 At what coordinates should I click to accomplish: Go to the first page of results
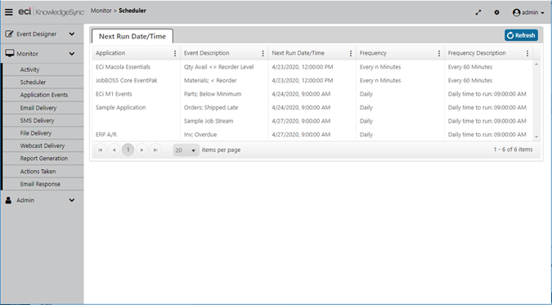tap(101, 150)
